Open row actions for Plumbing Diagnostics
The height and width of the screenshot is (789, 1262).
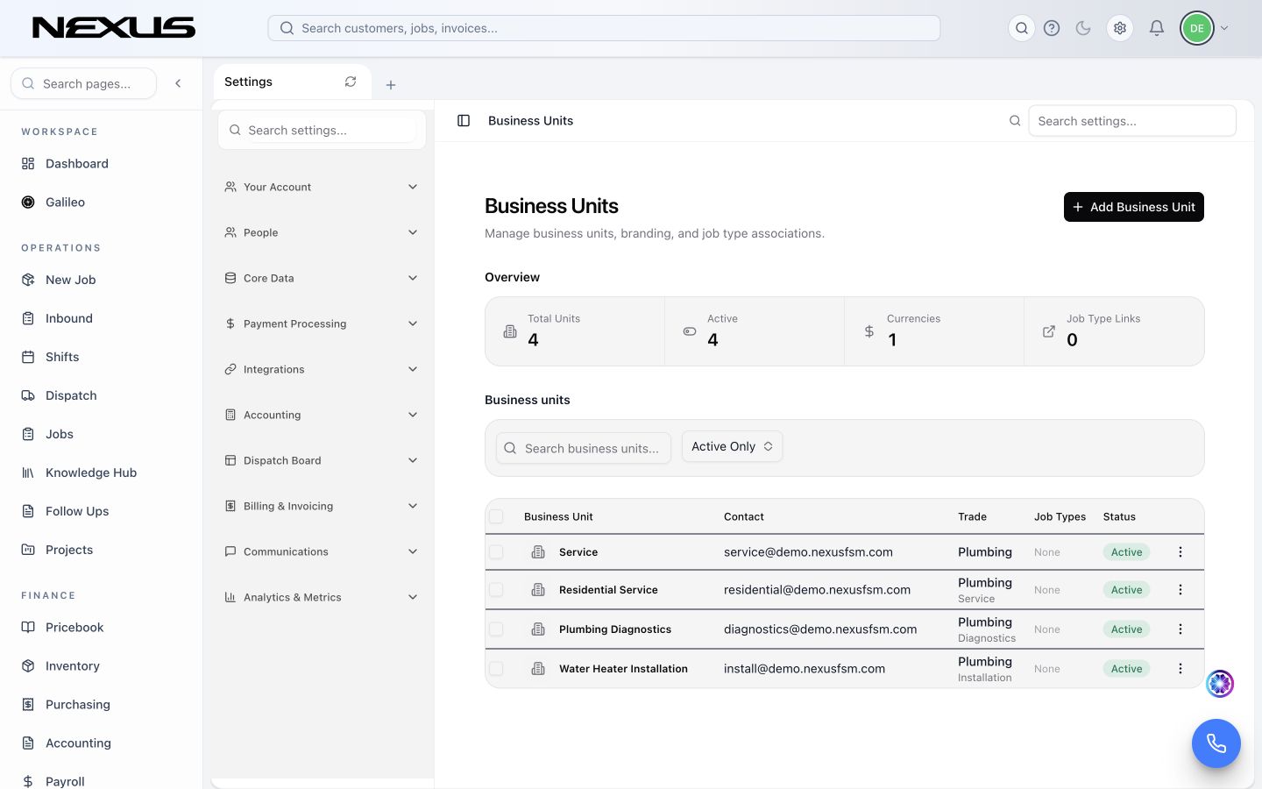coord(1180,629)
